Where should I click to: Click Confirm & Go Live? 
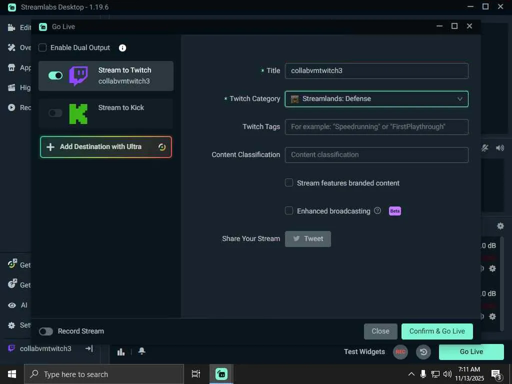[437, 331]
